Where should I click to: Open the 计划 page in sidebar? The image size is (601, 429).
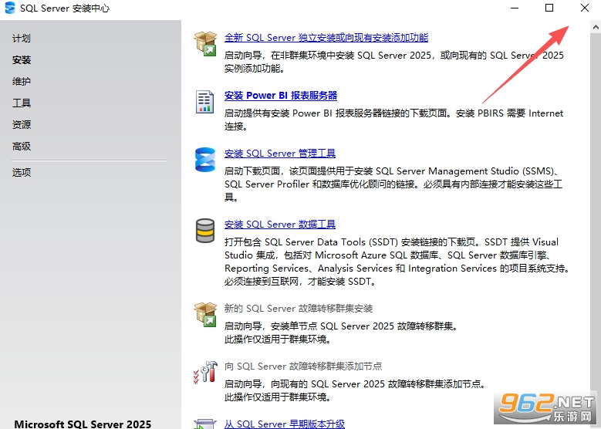point(21,39)
